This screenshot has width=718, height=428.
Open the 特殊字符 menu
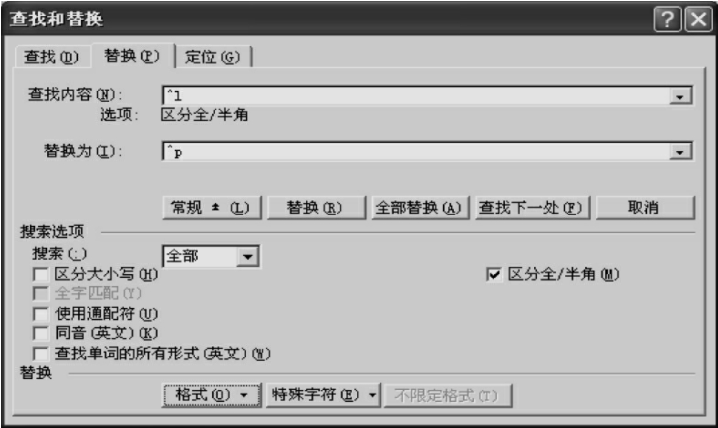tap(323, 395)
